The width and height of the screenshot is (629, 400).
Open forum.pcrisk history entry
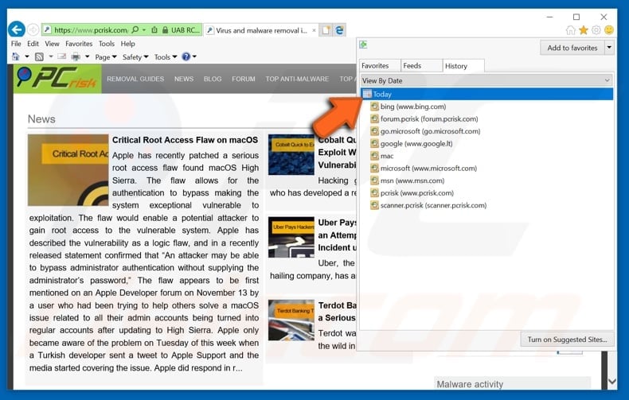pyautogui.click(x=424, y=119)
